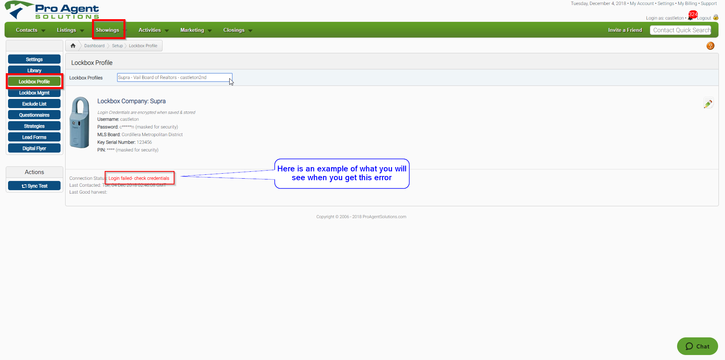
Task: Open the Chat widget
Action: click(697, 346)
